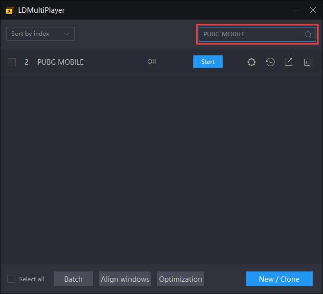323x294 pixels.
Task: Open the Batch operations button
Action: [73, 279]
